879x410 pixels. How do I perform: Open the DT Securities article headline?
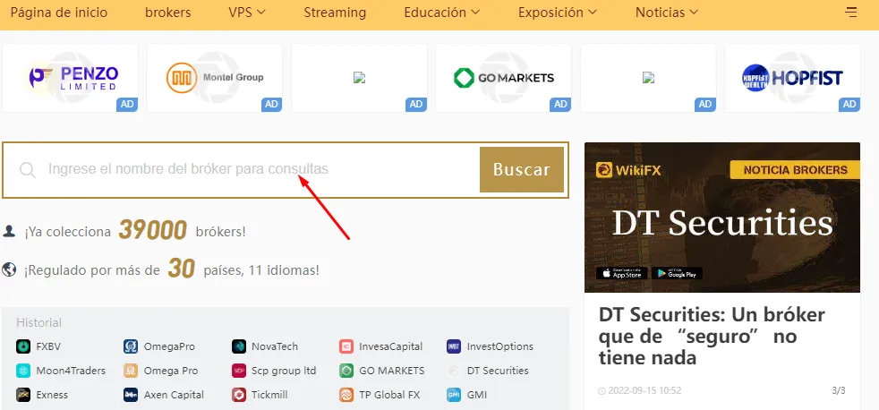[x=712, y=336]
